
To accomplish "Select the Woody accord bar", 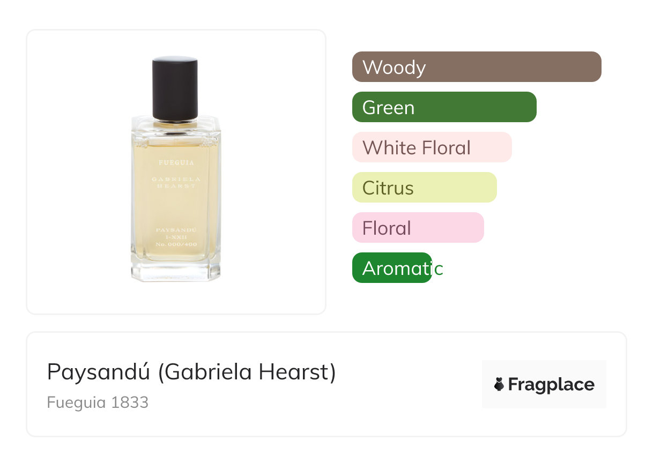I will click(477, 67).
